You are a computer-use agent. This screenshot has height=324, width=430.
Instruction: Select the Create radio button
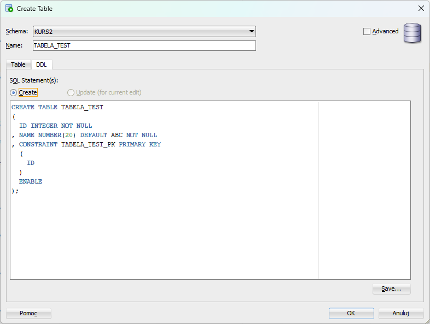[14, 93]
